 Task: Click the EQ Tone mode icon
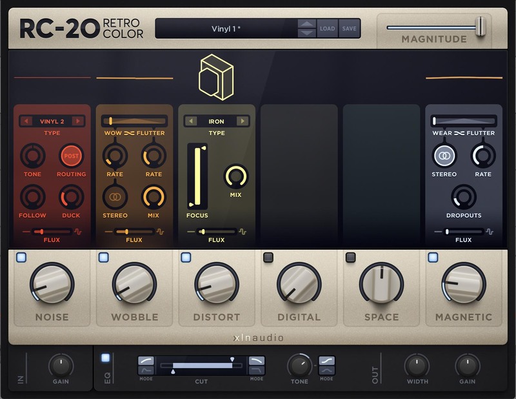coord(326,365)
